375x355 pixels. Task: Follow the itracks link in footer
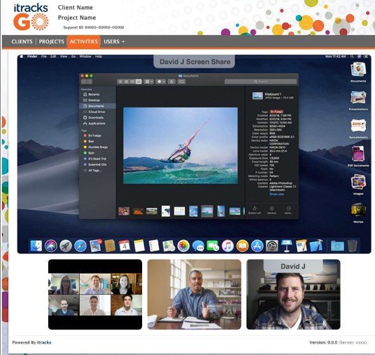click(44, 342)
